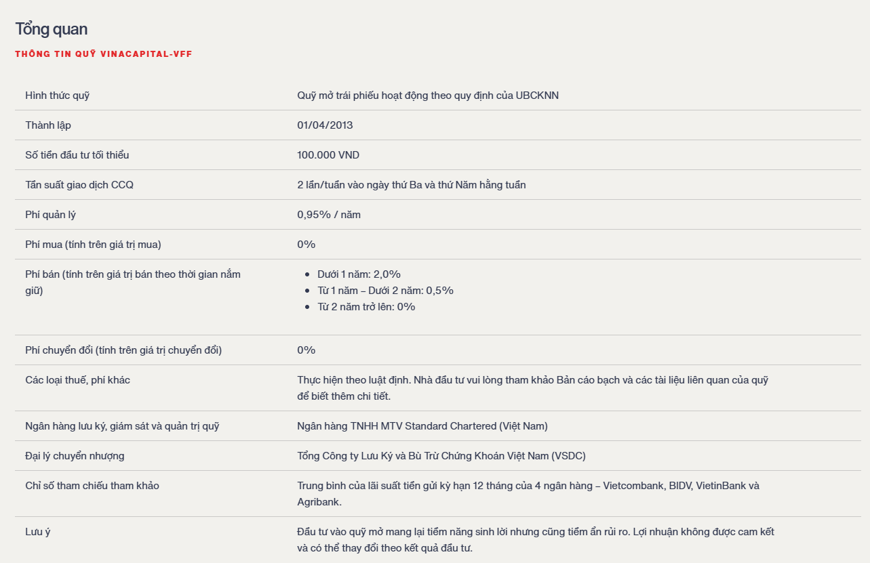Screen dimensions: 870x563
Task: Select the Quỹ mở trái phiếu description text
Action: [x=428, y=96]
